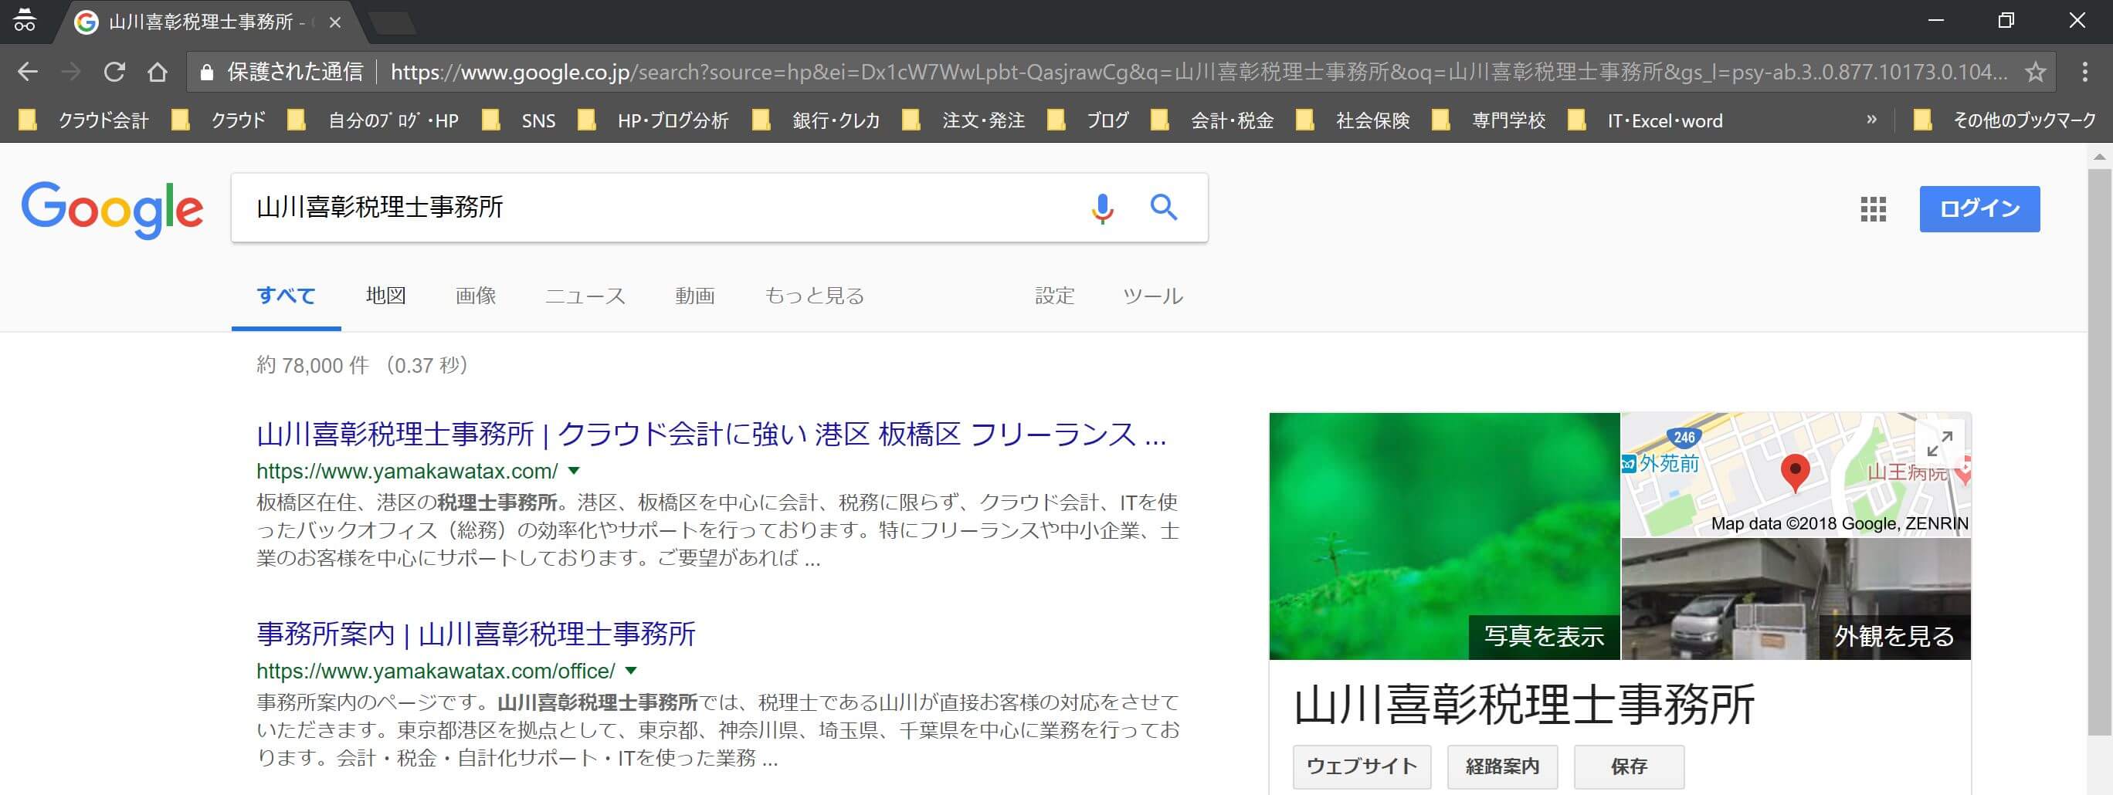Switch to the 動画 tab
The height and width of the screenshot is (795, 2113).
click(695, 295)
